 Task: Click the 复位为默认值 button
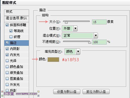(x=96, y=92)
